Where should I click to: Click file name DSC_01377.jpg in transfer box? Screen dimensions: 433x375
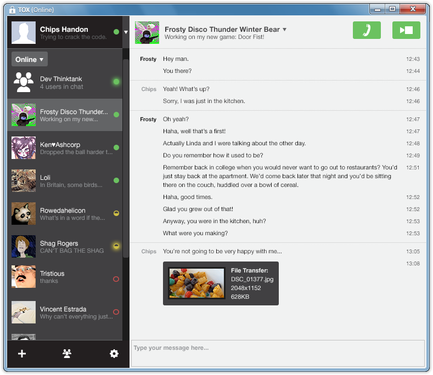coord(252,279)
